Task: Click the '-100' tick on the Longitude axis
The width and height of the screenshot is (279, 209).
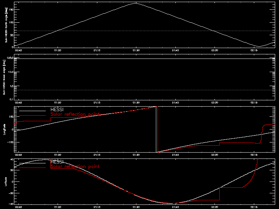Action: (11, 142)
